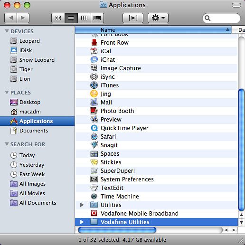245x245 pixels.
Task: Click the Mail stamp icon
Action: (x=94, y=103)
